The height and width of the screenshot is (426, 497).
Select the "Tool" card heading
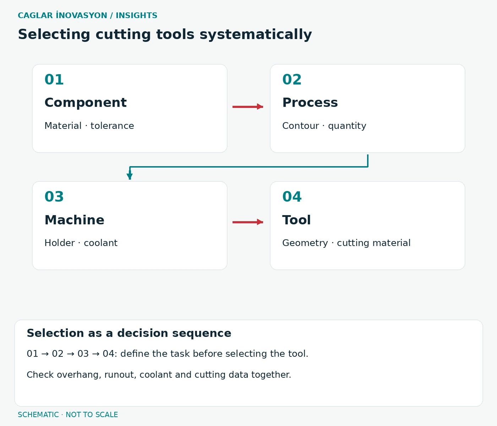[x=296, y=220]
